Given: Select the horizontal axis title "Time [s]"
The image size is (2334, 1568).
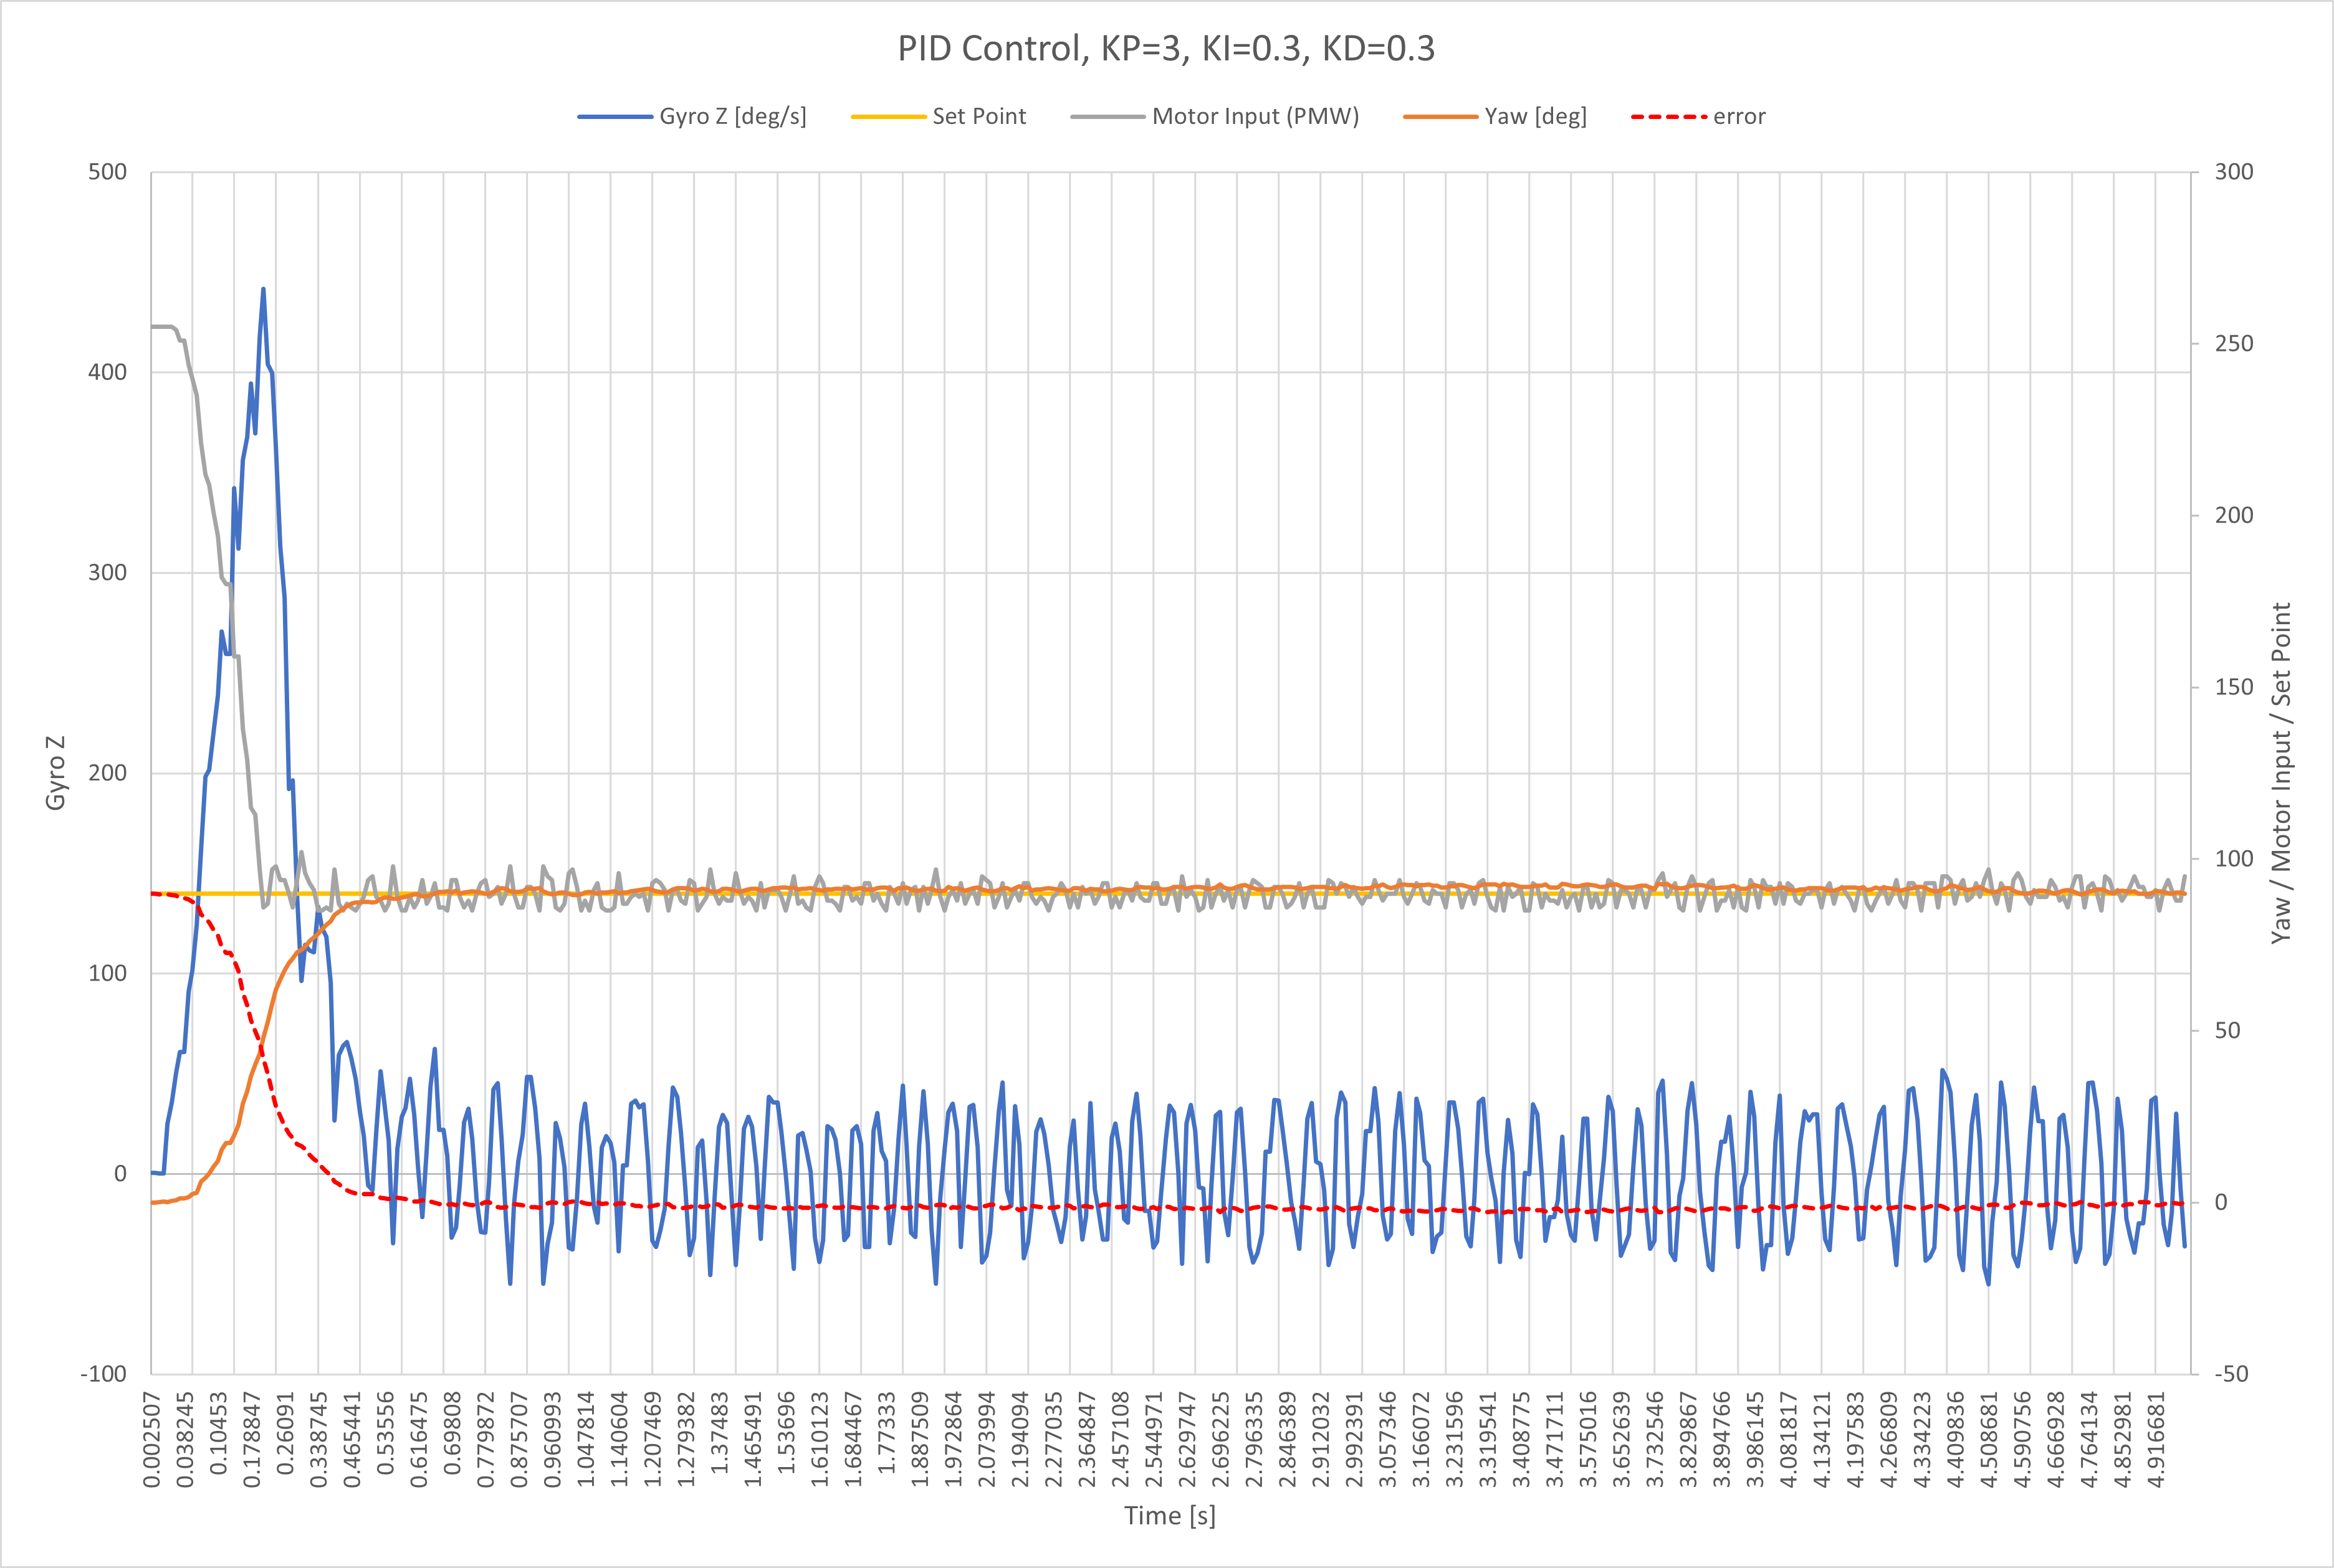Looking at the screenshot, I should [x=1170, y=1516].
